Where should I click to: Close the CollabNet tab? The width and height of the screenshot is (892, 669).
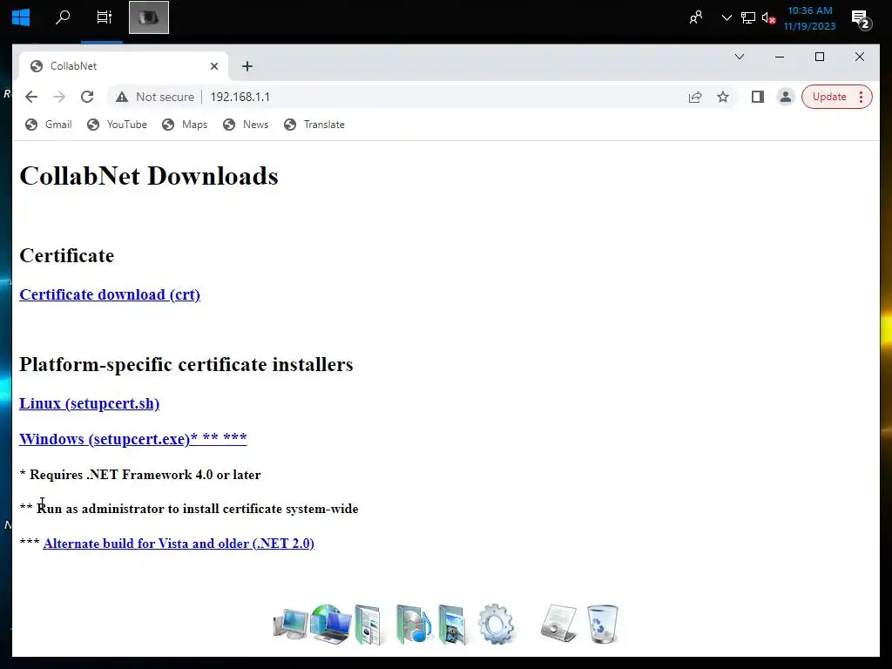214,66
